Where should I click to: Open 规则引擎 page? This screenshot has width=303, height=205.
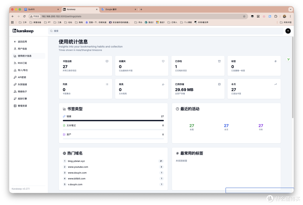[20, 99]
